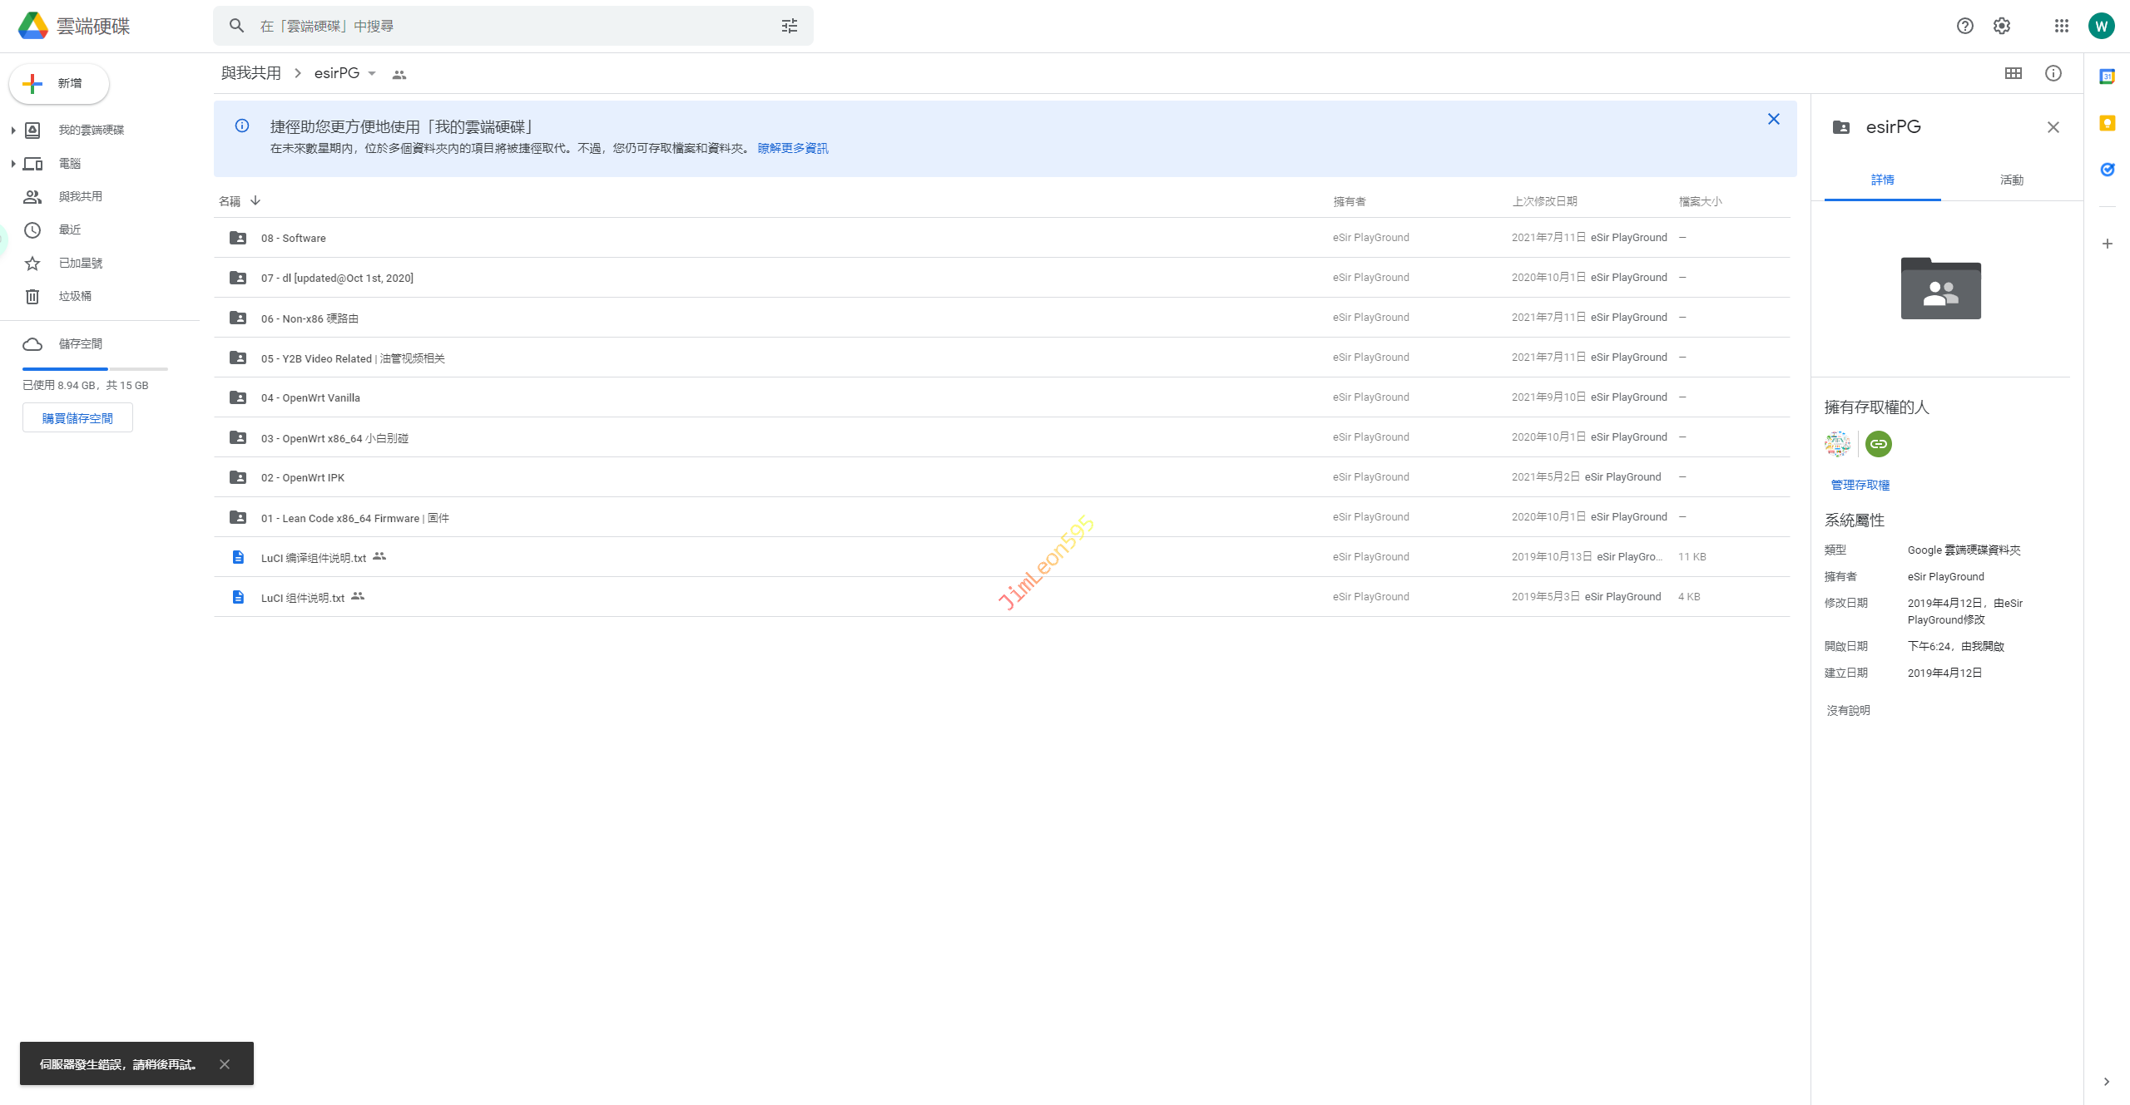Hide the side panel chevron
The width and height of the screenshot is (2130, 1105).
click(2107, 1082)
